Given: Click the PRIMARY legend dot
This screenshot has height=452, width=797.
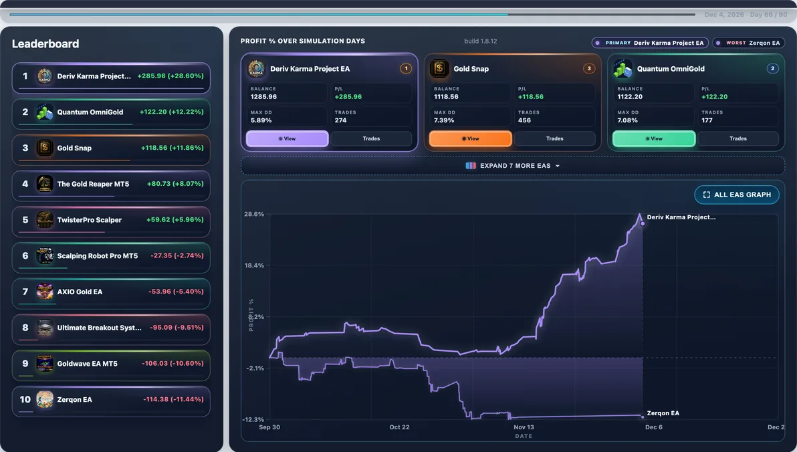Looking at the screenshot, I should click(x=598, y=43).
